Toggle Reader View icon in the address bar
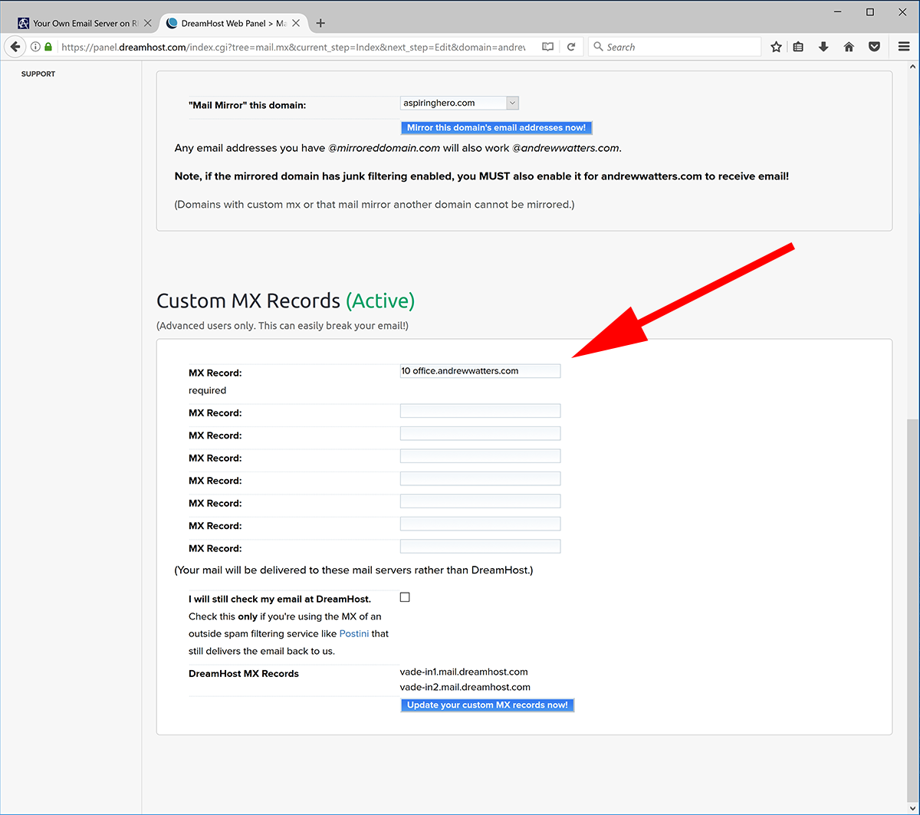Screen dimensions: 920x815 [547, 47]
